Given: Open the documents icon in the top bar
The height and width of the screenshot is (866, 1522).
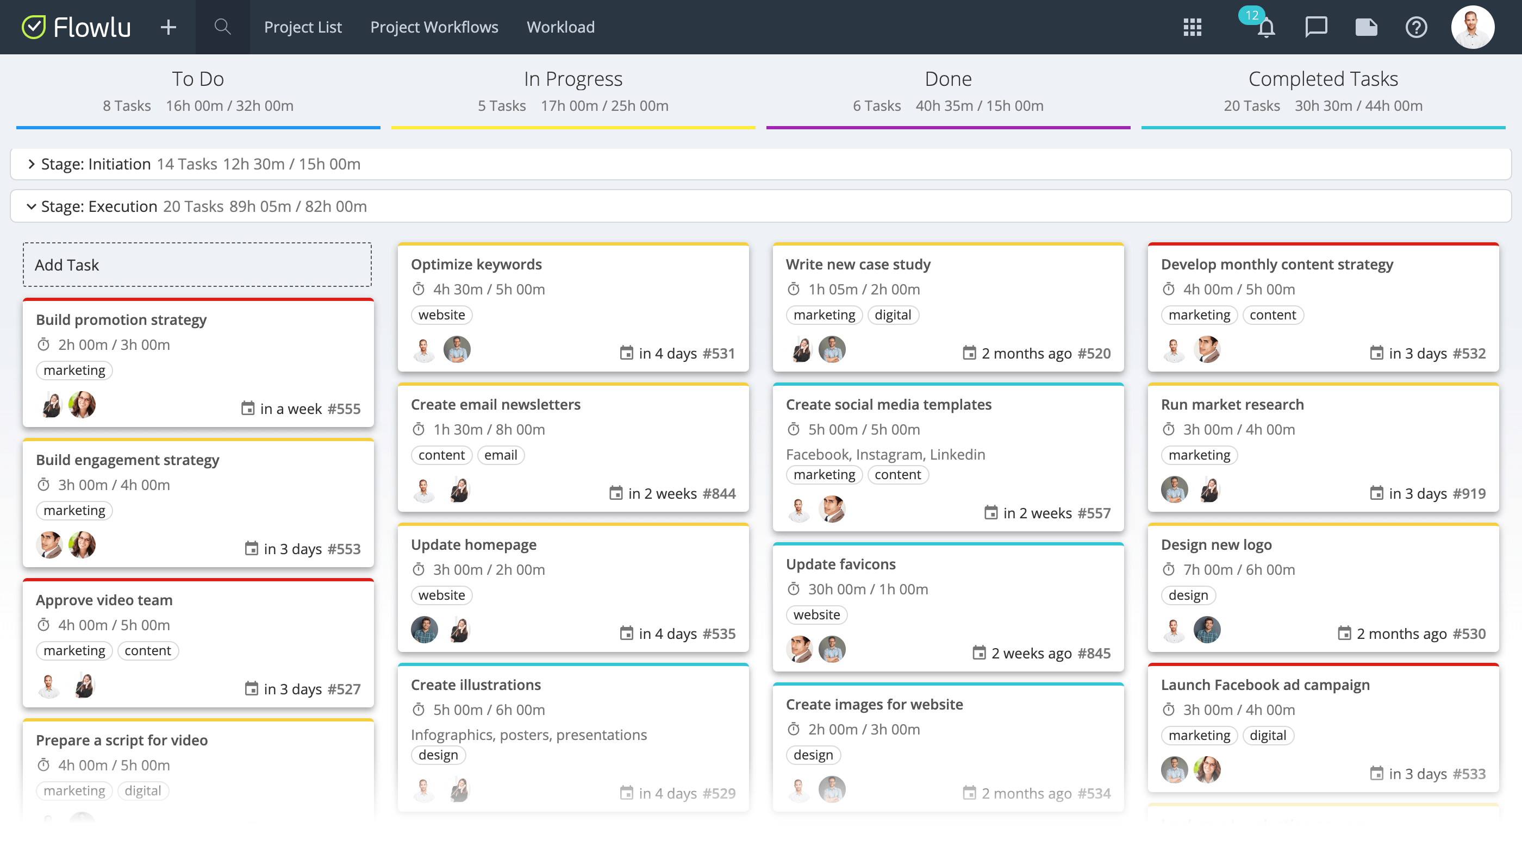Looking at the screenshot, I should point(1366,27).
